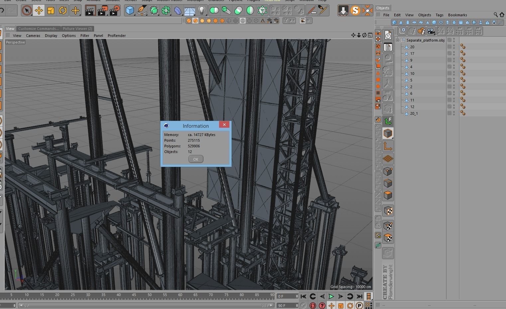Add a Floor environment object
506x309 pixels.
coord(190,11)
